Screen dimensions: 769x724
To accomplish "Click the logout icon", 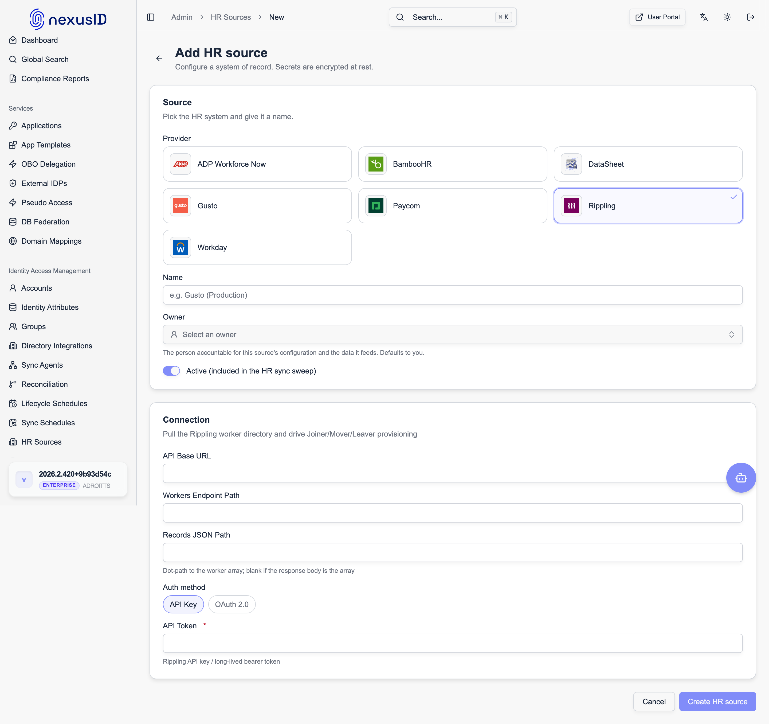I will click(x=751, y=17).
